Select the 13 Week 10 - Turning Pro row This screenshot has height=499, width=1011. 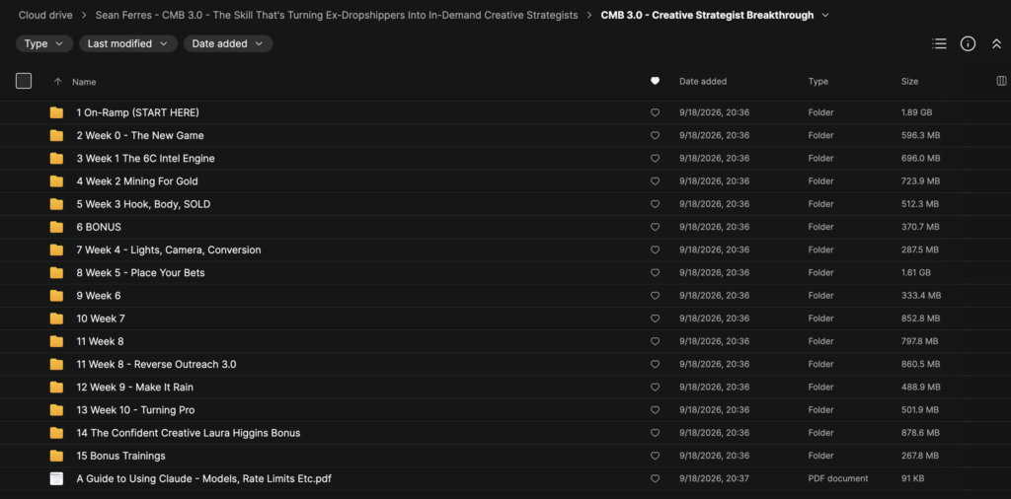[505, 410]
